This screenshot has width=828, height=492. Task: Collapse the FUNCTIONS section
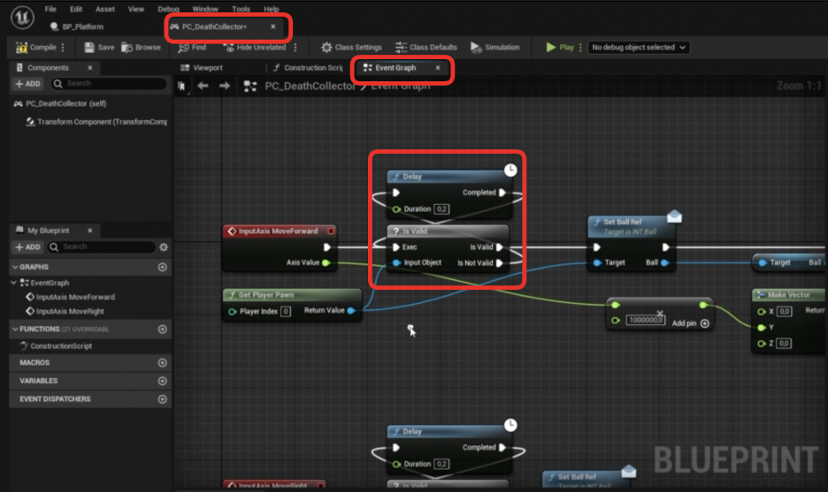(x=15, y=329)
